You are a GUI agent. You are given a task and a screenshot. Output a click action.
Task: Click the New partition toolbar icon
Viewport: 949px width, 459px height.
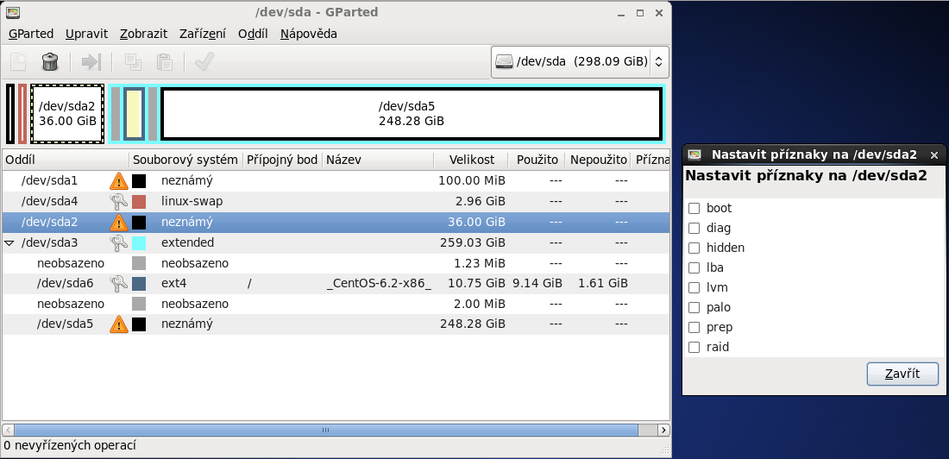coord(18,62)
